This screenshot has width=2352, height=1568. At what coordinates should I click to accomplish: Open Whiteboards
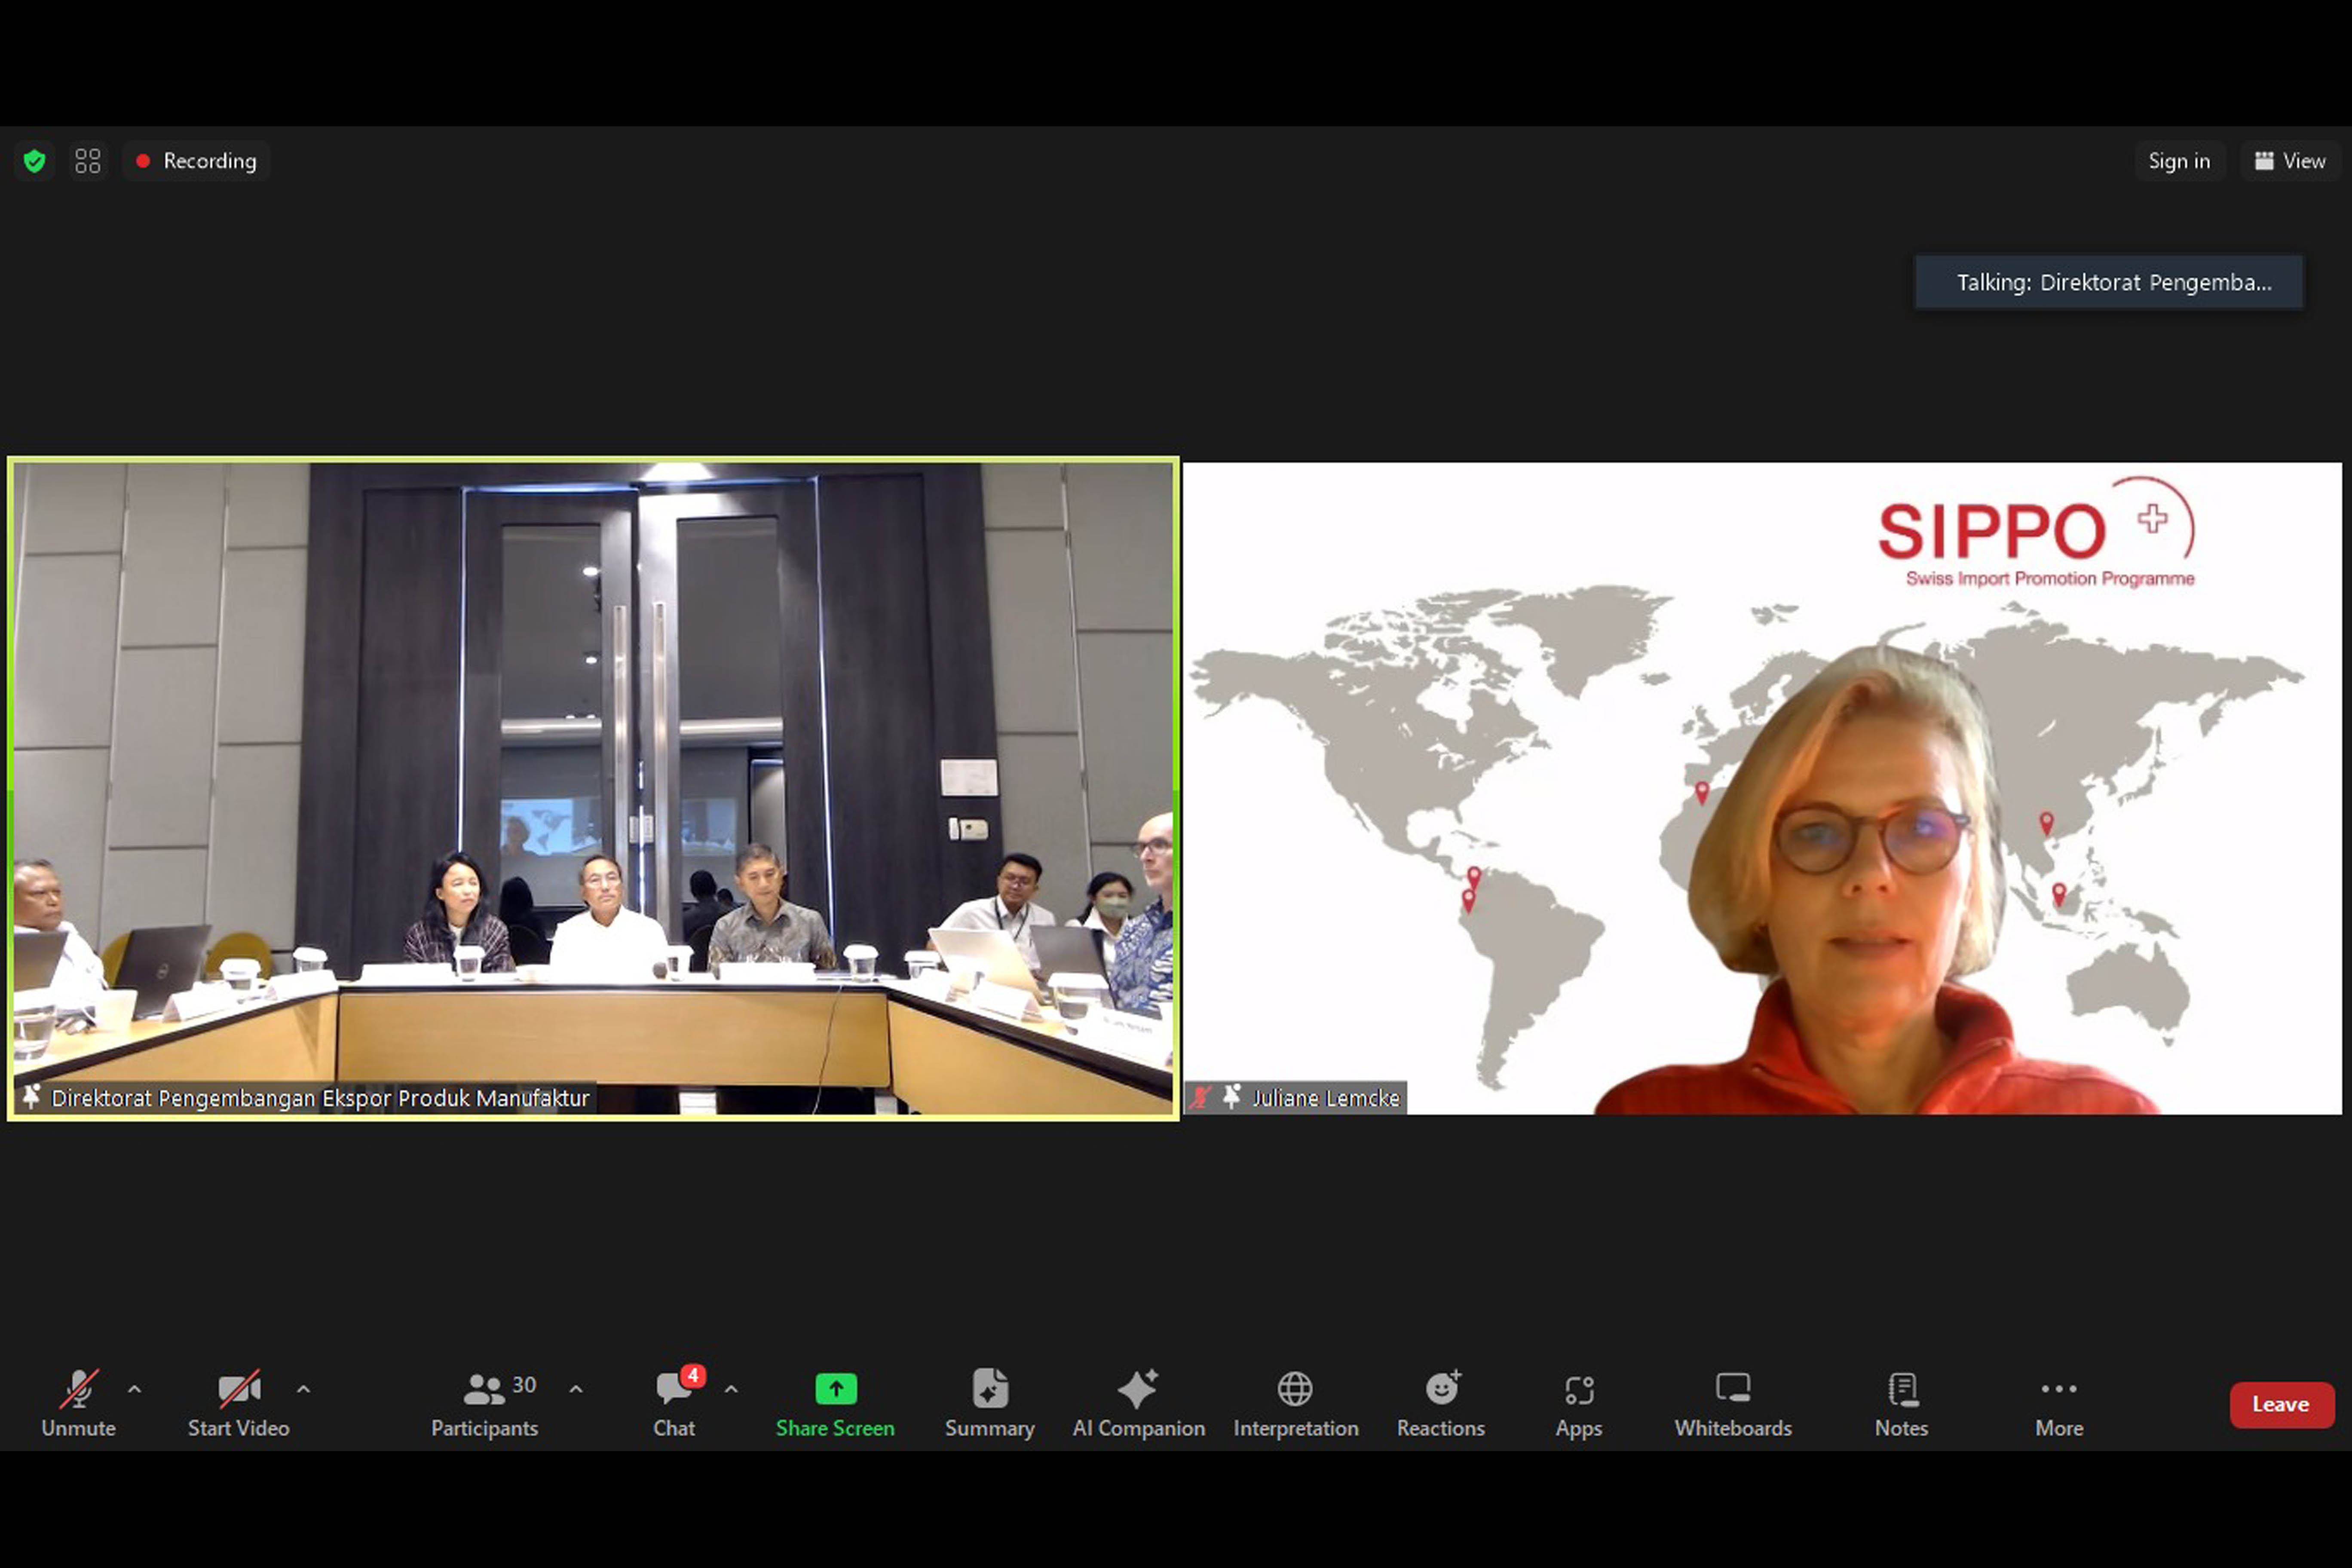tap(1733, 1404)
